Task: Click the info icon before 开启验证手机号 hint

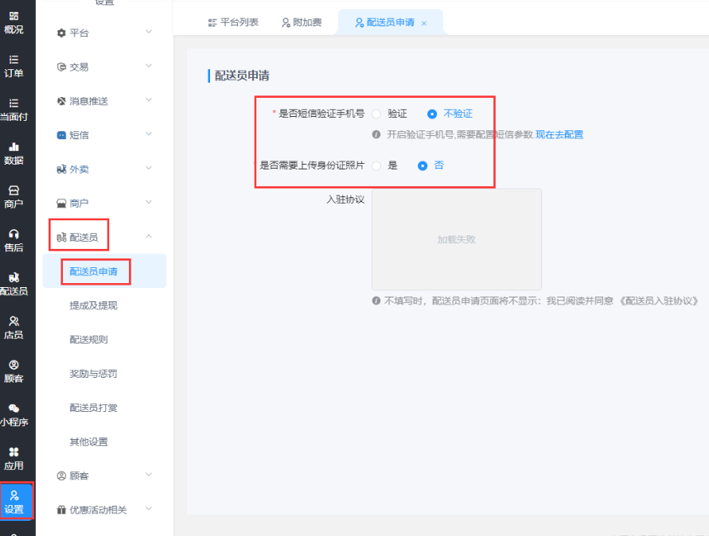Action: [x=376, y=134]
